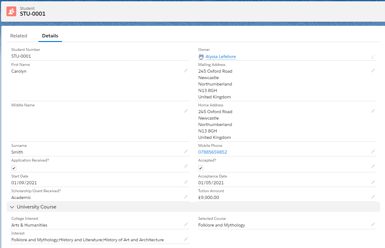The image size is (385, 248).
Task: Edit Selected Course pencil icon
Action: (x=373, y=224)
